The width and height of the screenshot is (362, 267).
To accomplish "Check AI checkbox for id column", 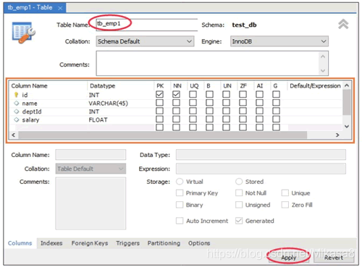I will [259, 94].
